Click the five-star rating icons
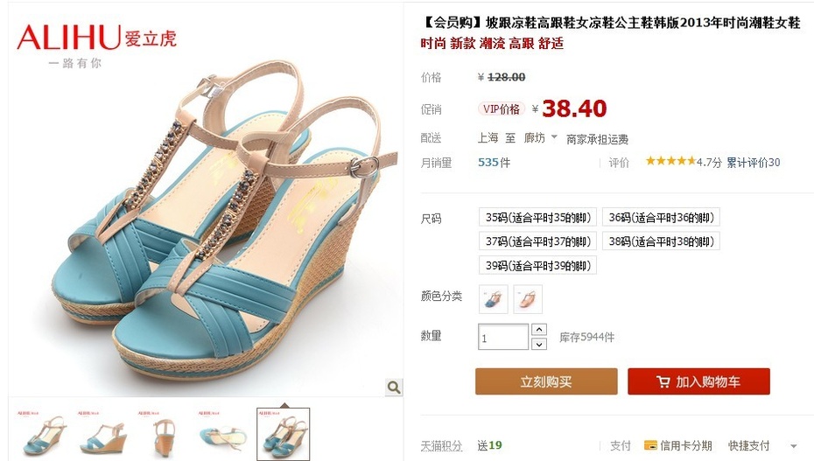Viewport: 814px width, 461px height. [670, 161]
